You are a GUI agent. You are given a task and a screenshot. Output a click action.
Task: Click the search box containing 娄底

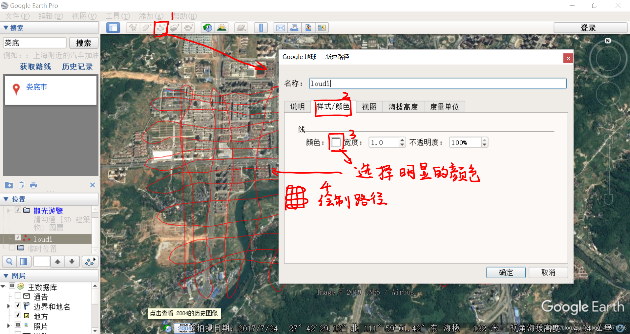point(35,43)
